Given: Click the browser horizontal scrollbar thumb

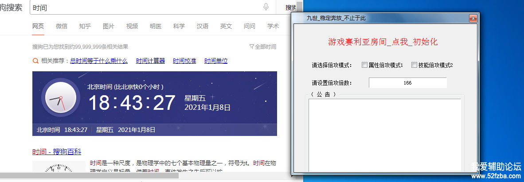Looking at the screenshot, I should 89,175.
